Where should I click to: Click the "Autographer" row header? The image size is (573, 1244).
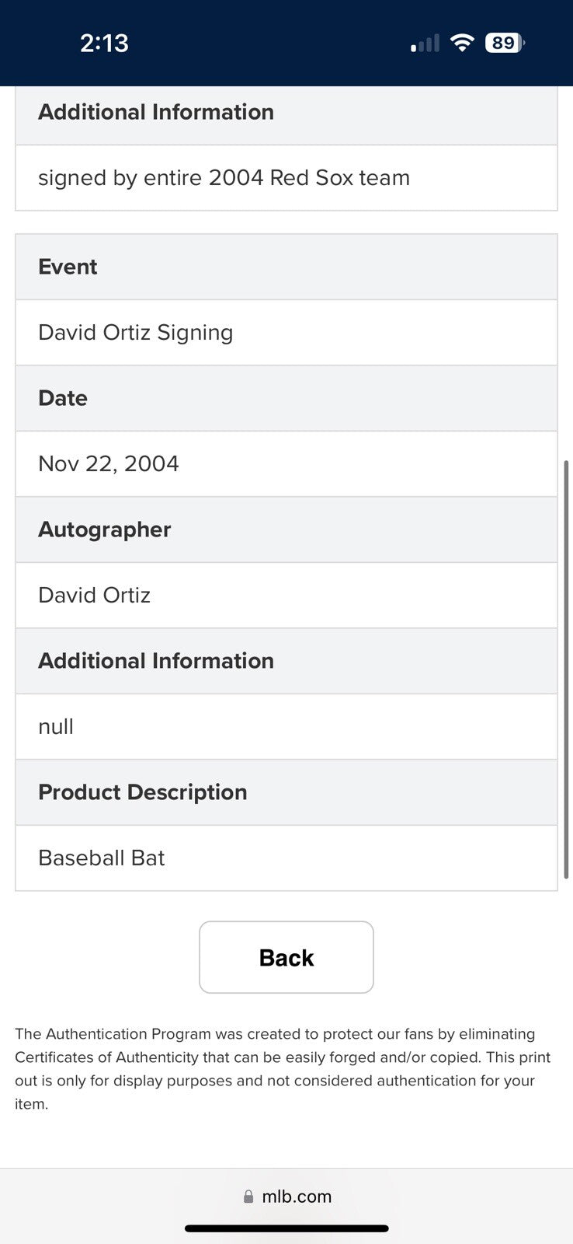105,529
